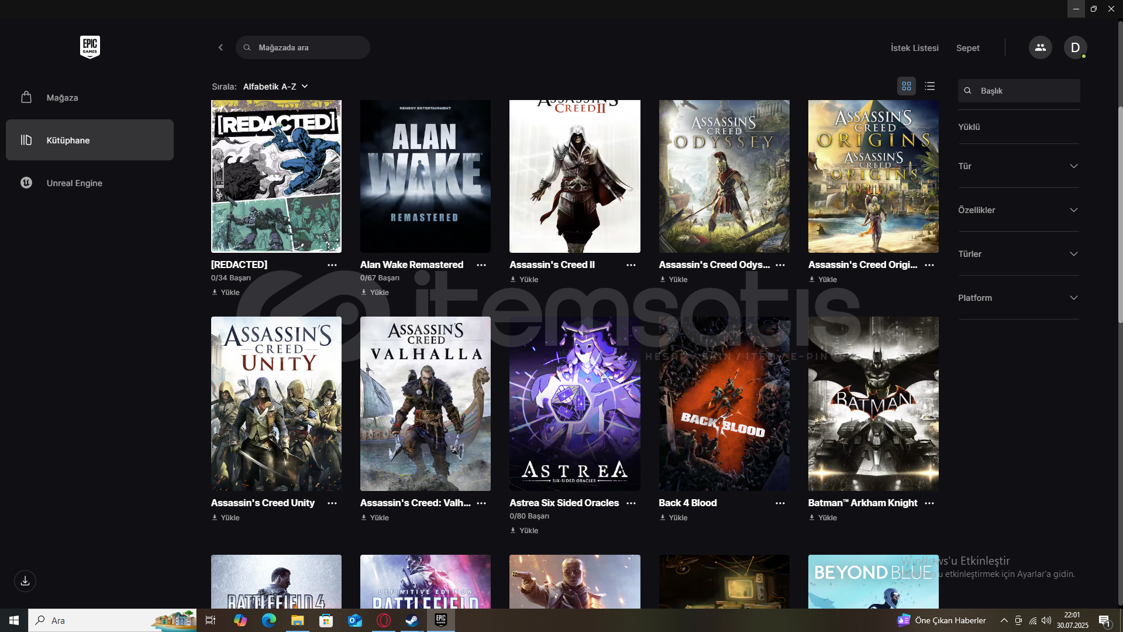
Task: Click the Epic Games logo
Action: [x=90, y=47]
